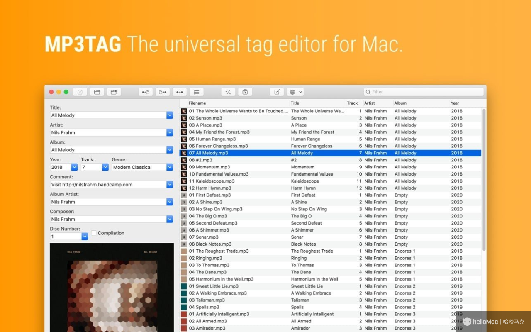The height and width of the screenshot is (332, 531).
Task: Click cover icon of 01 The Roughest Trade.mp3
Action: point(184,251)
